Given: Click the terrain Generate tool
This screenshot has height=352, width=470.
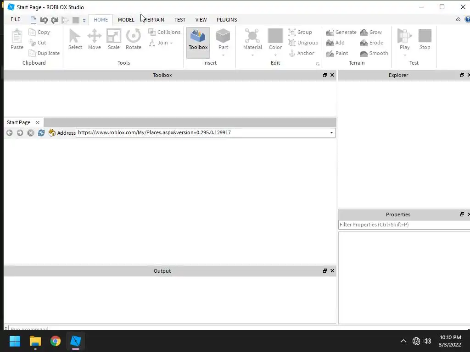Looking at the screenshot, I should pyautogui.click(x=341, y=32).
